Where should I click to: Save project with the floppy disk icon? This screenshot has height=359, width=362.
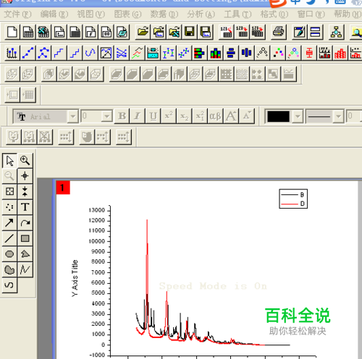pyautogui.click(x=190, y=32)
